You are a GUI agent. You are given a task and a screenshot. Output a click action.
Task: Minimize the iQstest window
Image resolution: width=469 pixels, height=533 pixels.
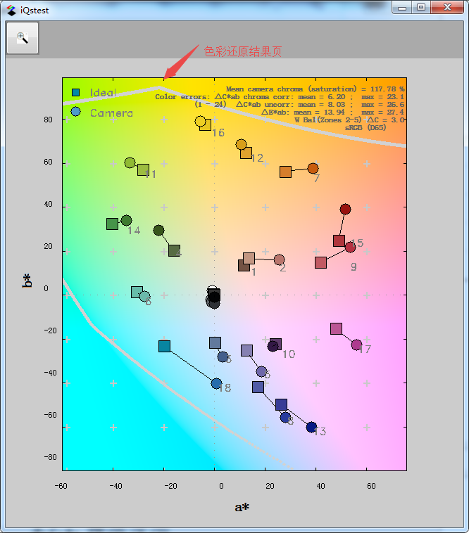(x=402, y=8)
